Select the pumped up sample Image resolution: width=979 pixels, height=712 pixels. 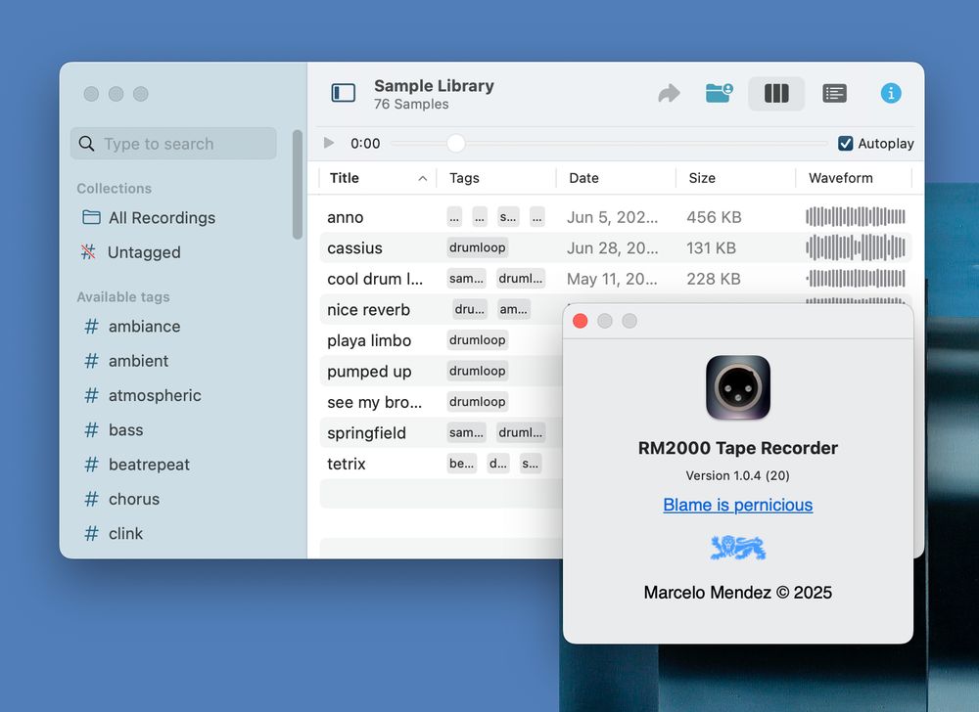point(369,372)
